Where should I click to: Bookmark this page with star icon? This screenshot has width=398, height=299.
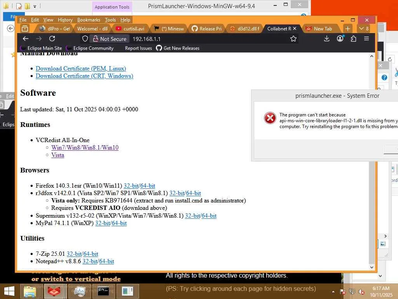293,39
